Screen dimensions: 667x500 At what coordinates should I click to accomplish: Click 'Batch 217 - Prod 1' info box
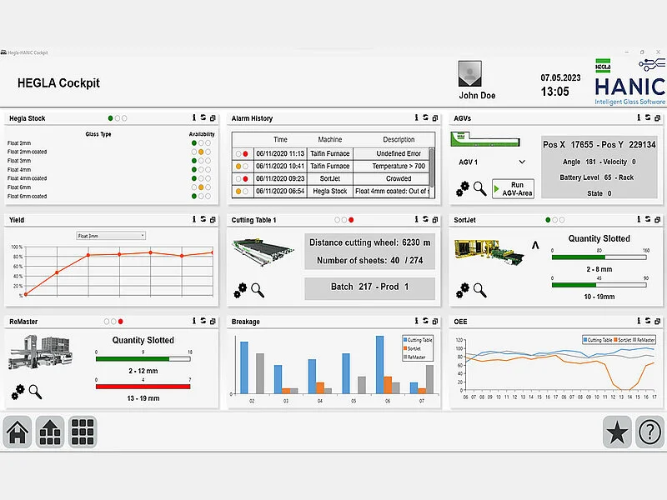coord(369,287)
